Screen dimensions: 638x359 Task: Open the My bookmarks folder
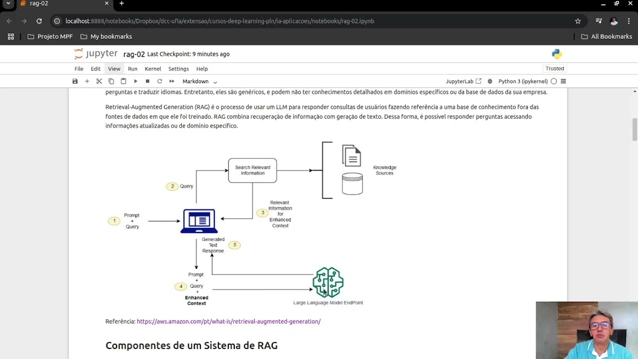(x=106, y=36)
